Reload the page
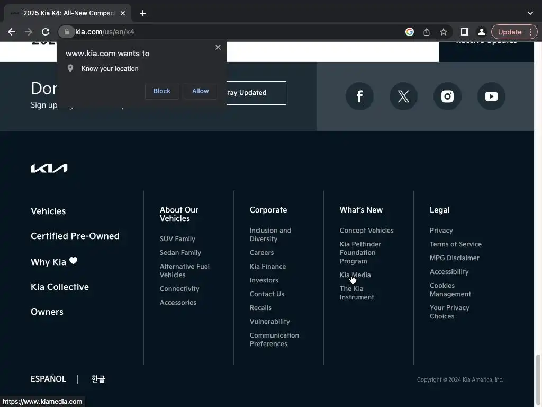Viewport: 542px width, 407px height. coord(46,32)
